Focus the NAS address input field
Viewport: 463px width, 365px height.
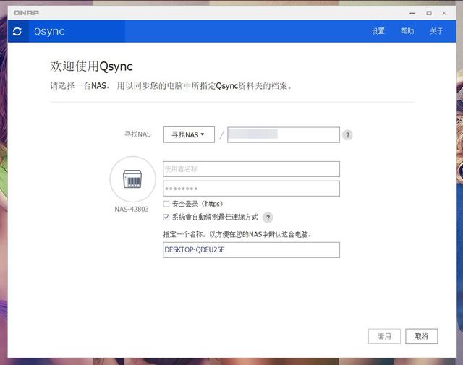point(284,135)
